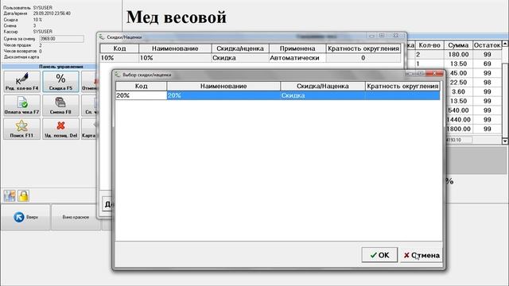Select the 3.60 sum cell
Screen dimensions: 509x286
pos(458,92)
